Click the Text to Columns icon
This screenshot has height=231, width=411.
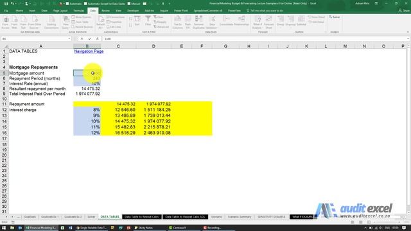[177, 22]
